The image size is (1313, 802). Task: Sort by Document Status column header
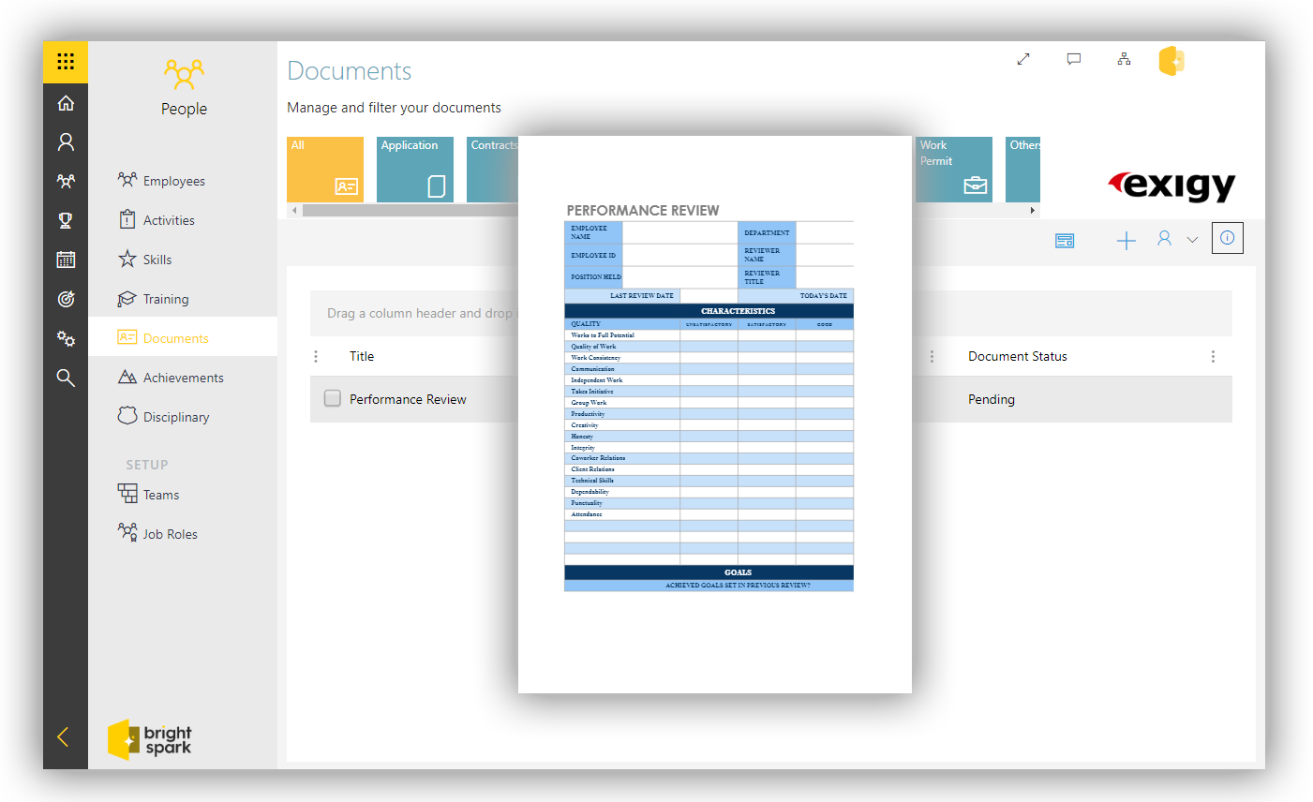(1018, 356)
